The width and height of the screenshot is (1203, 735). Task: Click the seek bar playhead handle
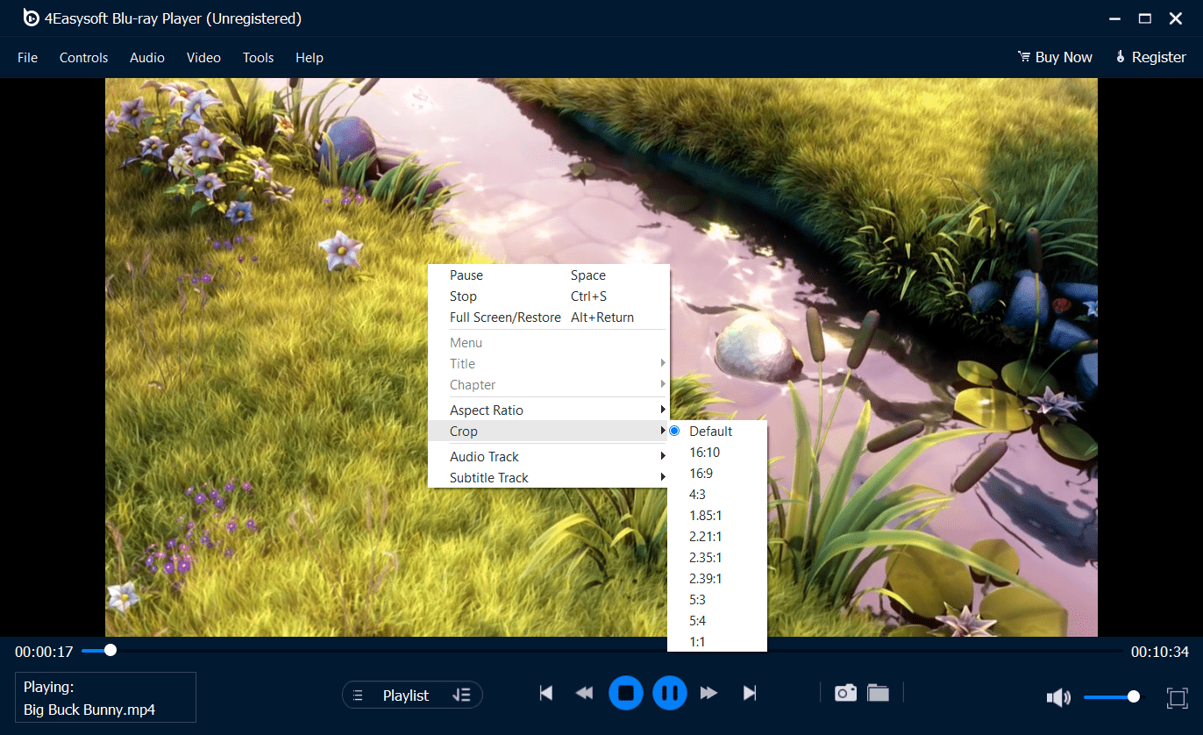110,650
